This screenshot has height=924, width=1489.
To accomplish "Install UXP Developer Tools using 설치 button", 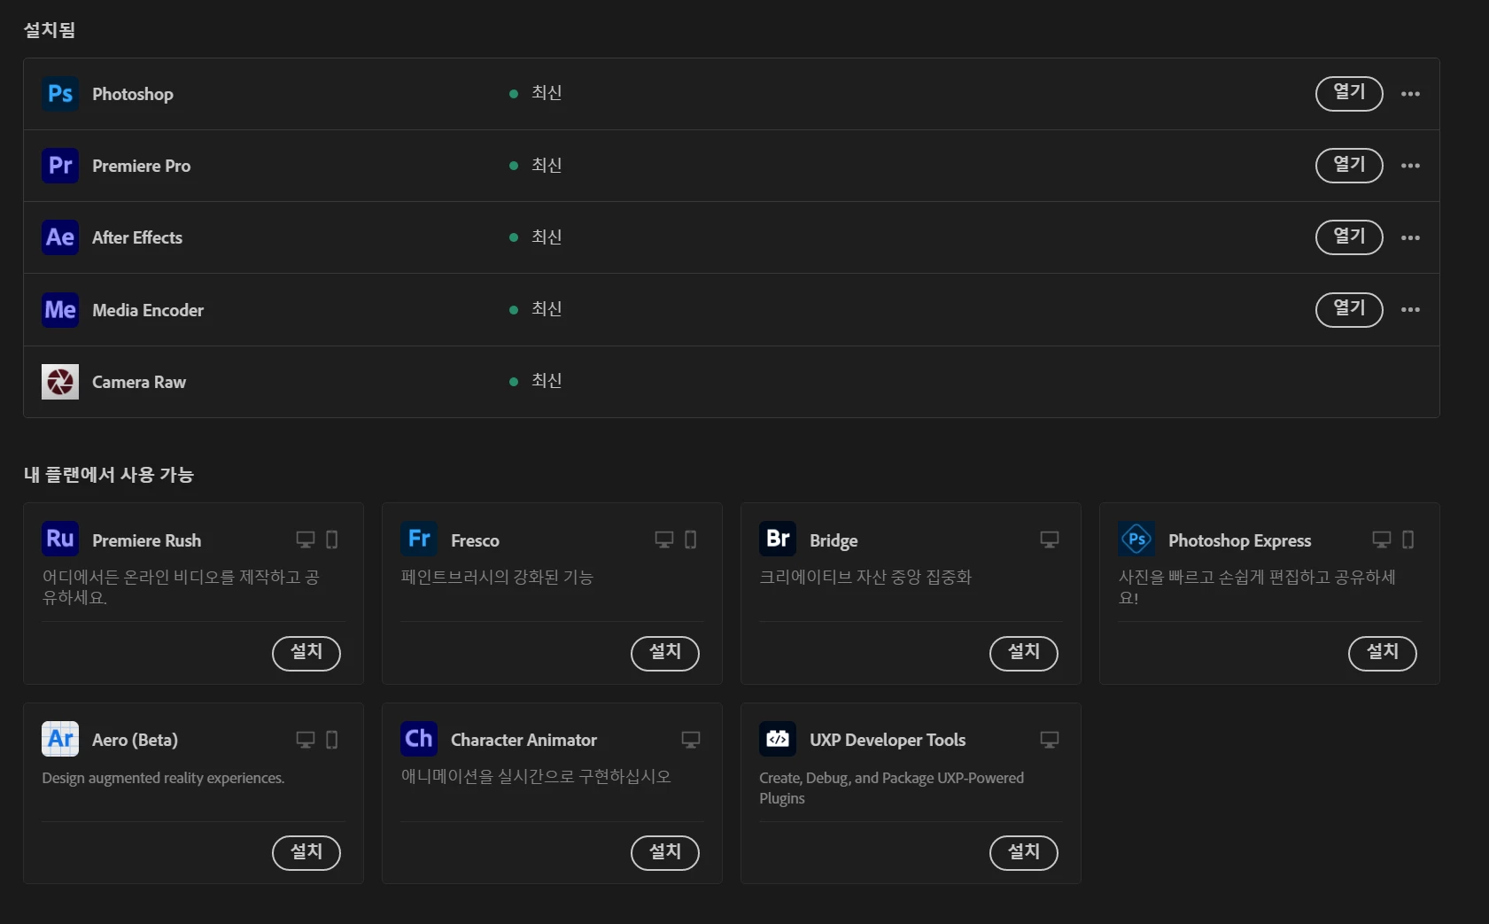I will [x=1024, y=853].
